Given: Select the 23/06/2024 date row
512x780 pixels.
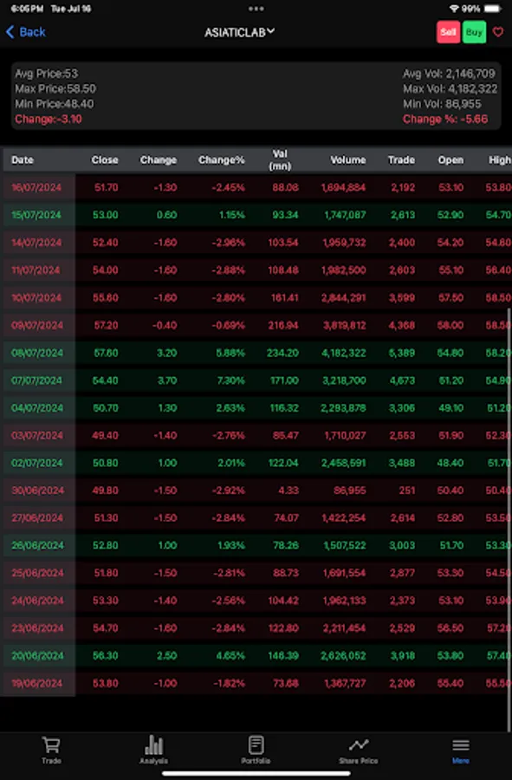Looking at the screenshot, I should tap(256, 628).
